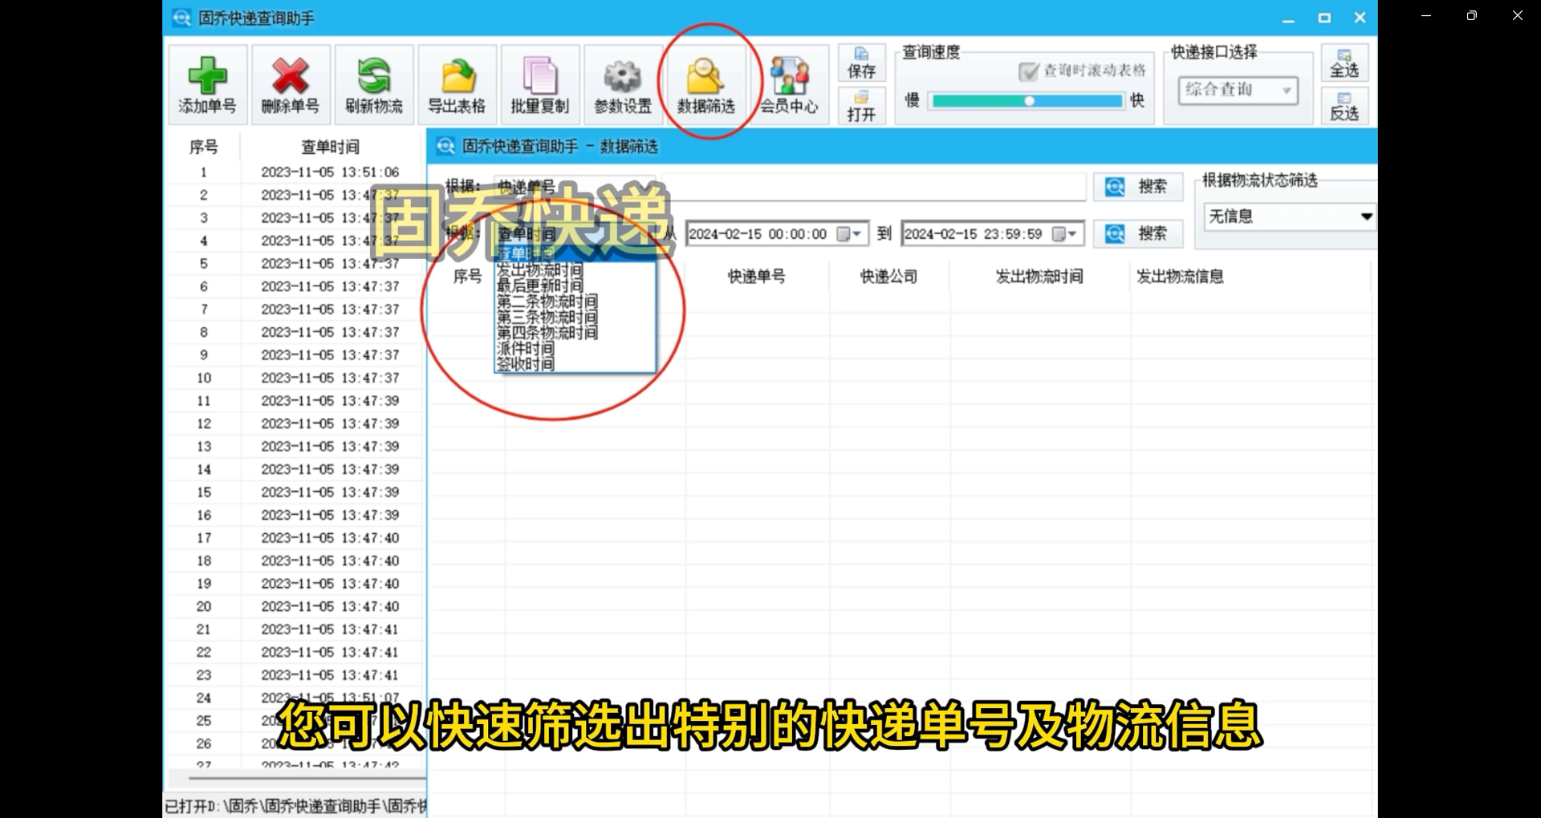
Task: Select row 21 in the main list
Action: (x=297, y=630)
